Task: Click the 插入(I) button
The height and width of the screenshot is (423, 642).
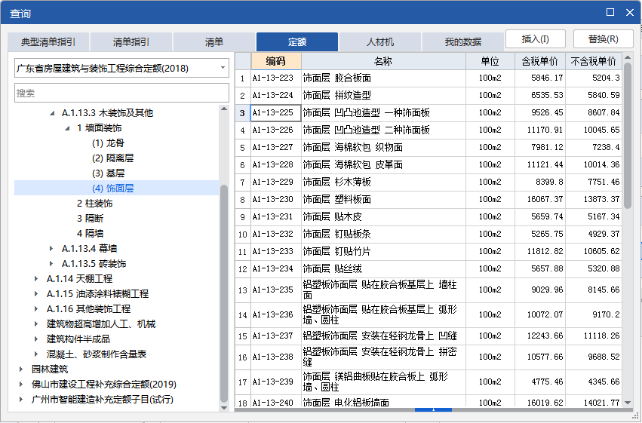Action: tap(536, 39)
